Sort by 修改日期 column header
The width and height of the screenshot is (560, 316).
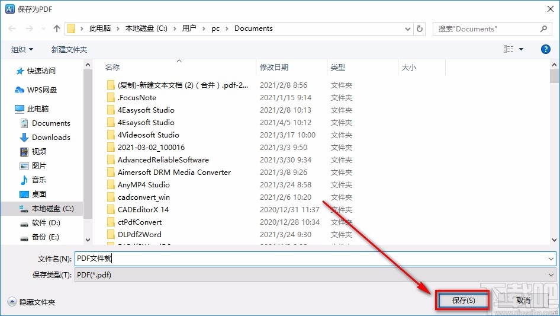[274, 67]
